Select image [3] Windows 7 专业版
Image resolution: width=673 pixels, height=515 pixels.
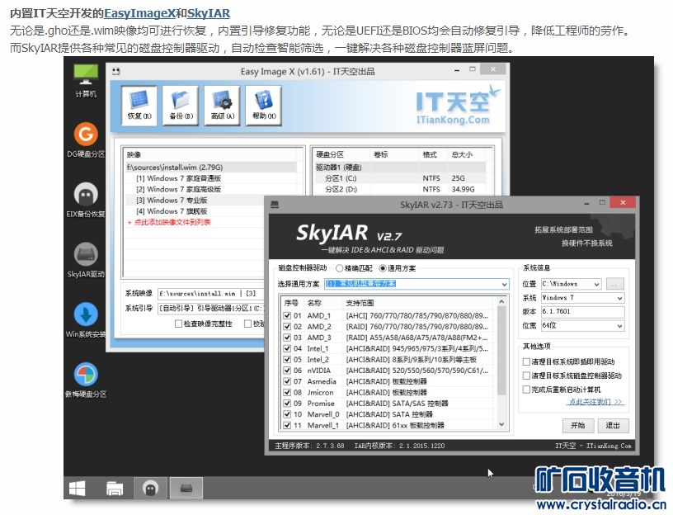point(172,201)
